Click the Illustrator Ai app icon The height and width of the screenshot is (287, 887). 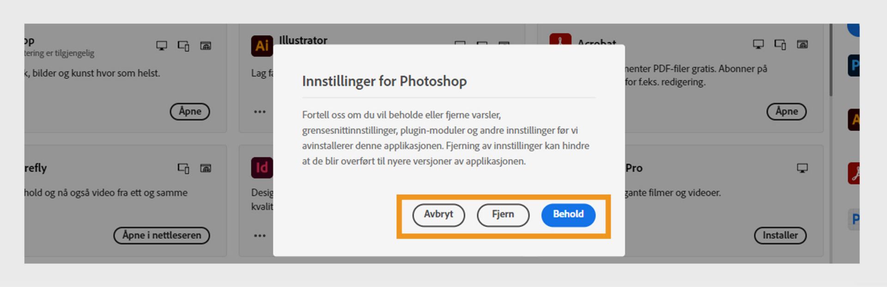(x=262, y=45)
